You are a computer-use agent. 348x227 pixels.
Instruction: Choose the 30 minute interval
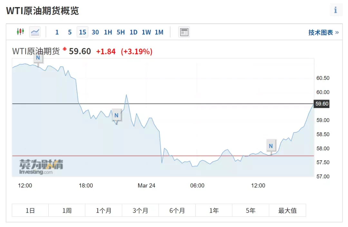click(95, 33)
